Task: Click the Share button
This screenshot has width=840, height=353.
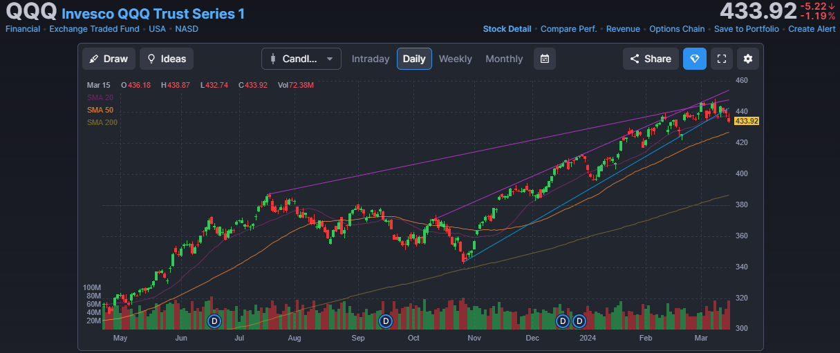Action: [x=651, y=59]
